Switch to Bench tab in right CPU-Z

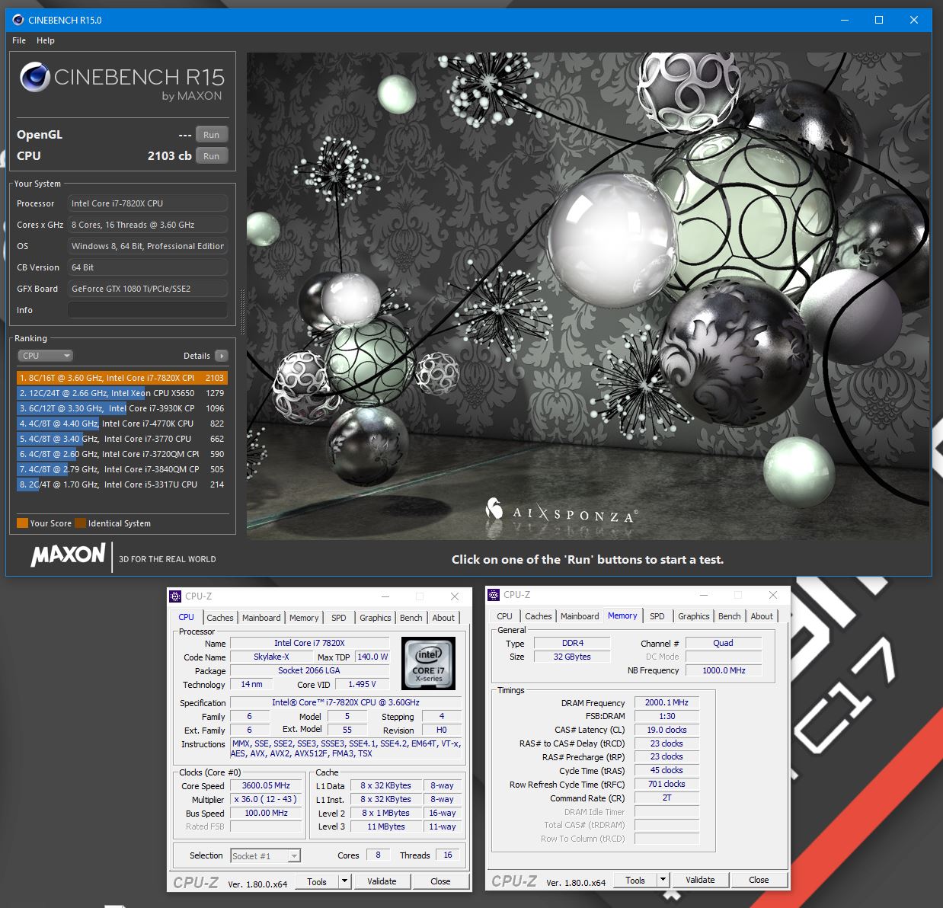click(729, 616)
